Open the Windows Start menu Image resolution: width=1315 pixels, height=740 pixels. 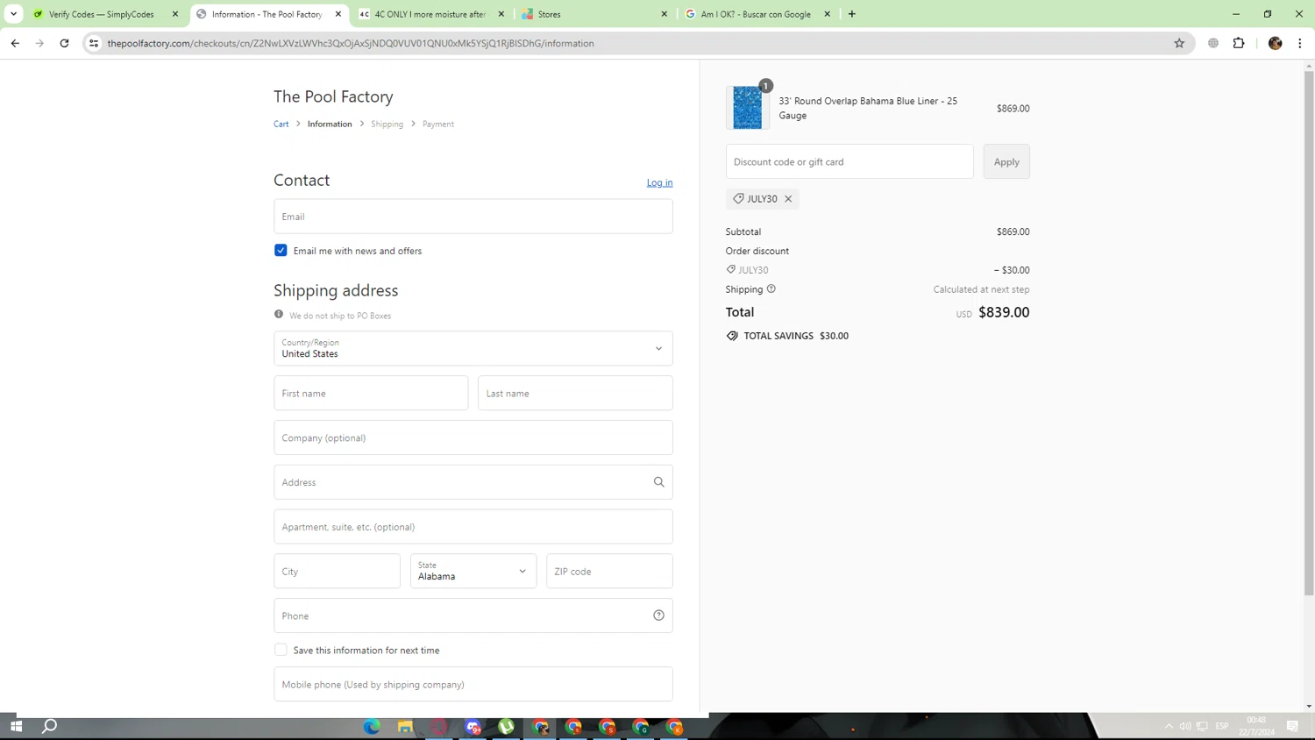pos(16,726)
